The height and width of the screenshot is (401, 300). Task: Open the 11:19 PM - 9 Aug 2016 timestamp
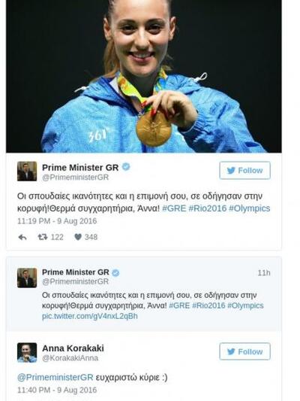click(57, 221)
